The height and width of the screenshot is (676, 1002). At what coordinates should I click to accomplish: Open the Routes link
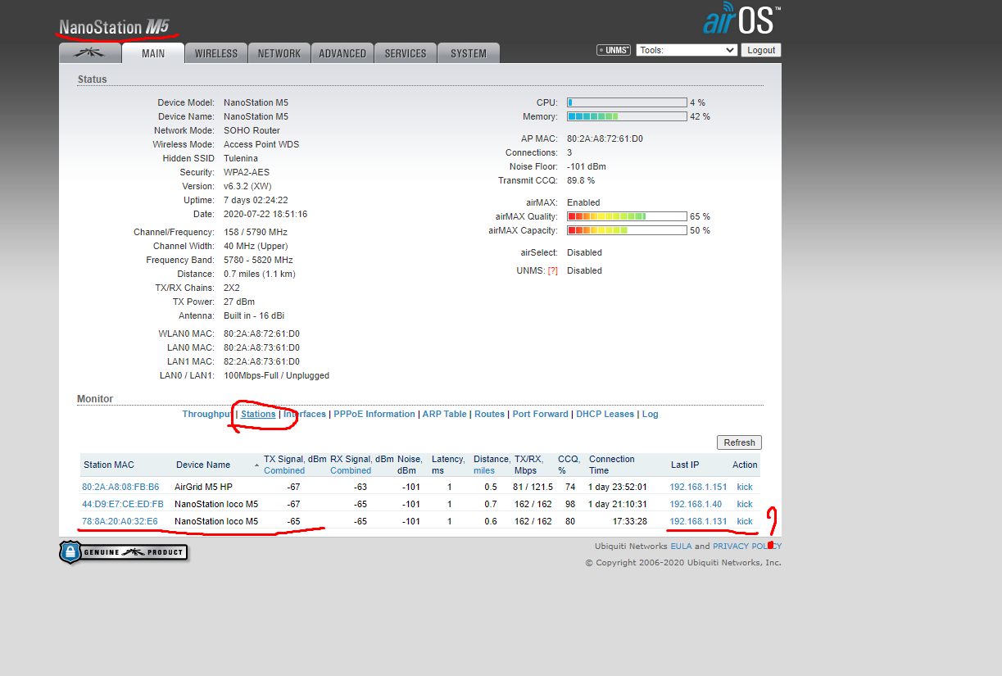pyautogui.click(x=490, y=414)
